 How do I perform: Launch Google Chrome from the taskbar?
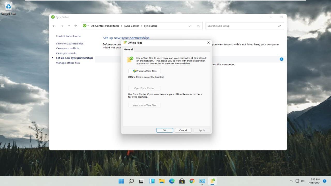pyautogui.click(x=192, y=181)
